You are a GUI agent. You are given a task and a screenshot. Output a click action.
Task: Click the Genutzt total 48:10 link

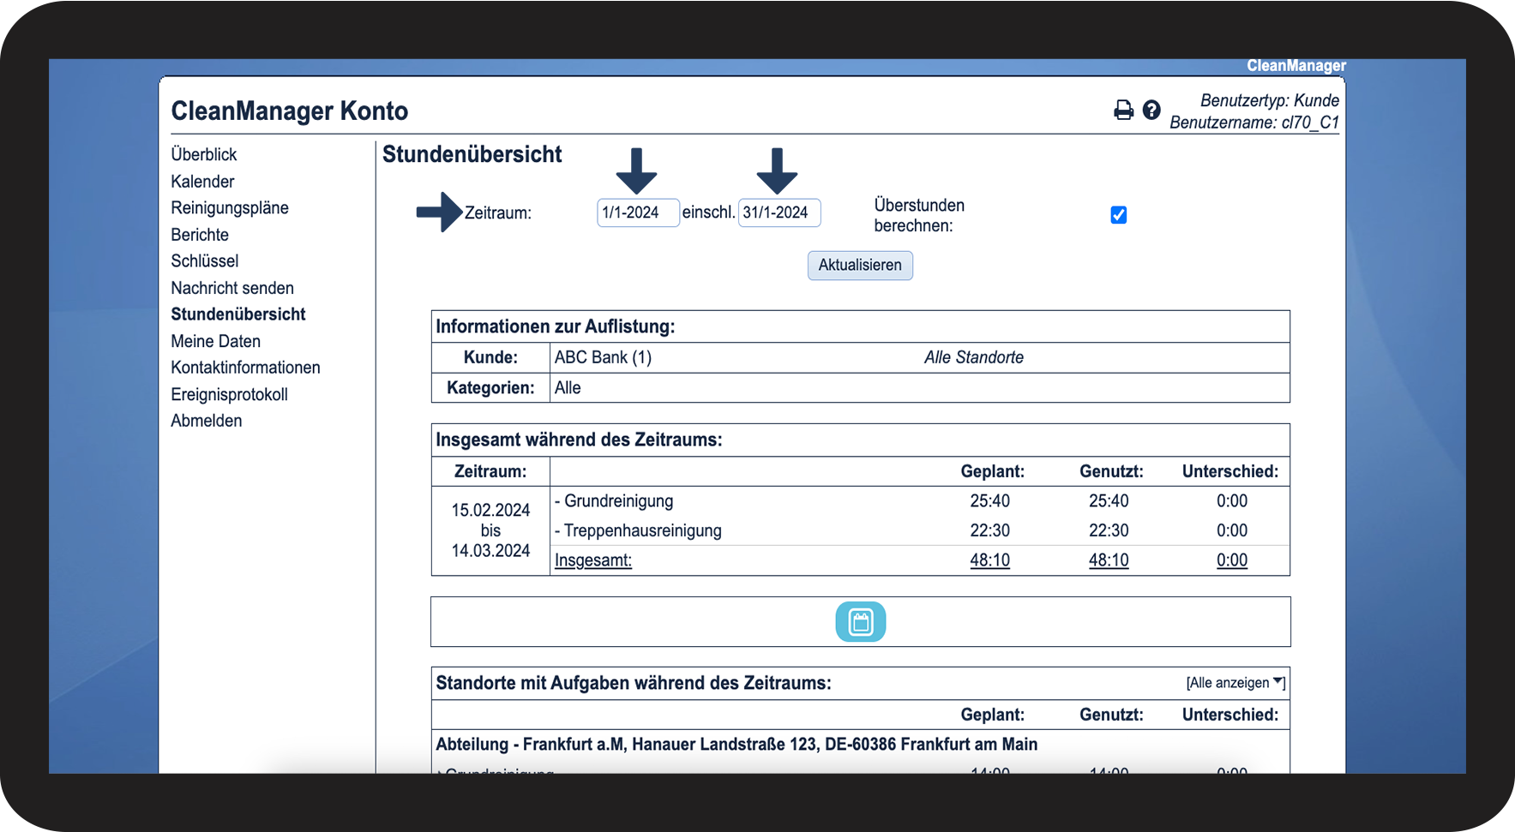1109,560
